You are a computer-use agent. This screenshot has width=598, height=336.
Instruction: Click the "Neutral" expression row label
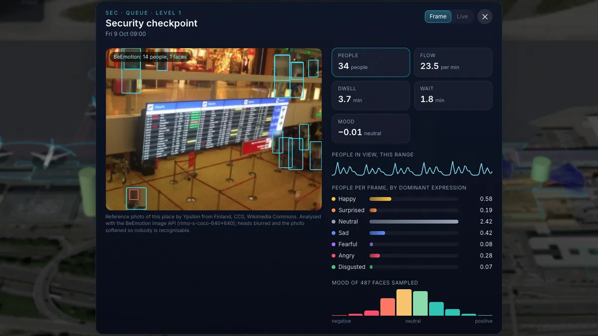[x=348, y=222]
